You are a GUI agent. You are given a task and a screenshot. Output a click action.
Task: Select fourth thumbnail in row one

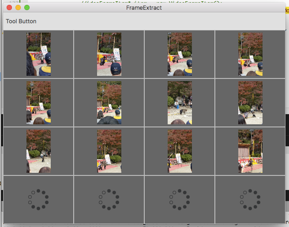250,54
